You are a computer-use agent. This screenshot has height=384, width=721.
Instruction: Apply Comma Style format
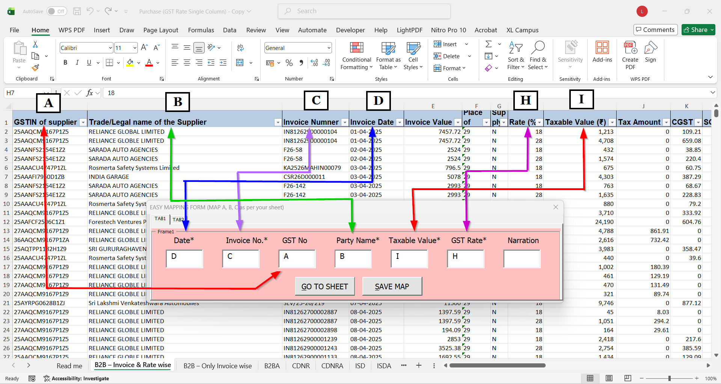(301, 63)
